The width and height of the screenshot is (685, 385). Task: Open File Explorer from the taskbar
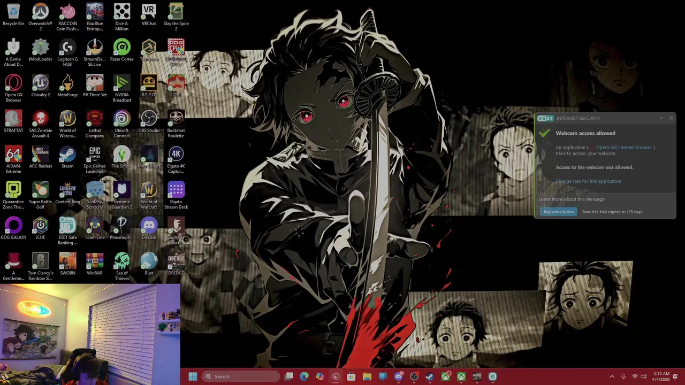point(367,376)
